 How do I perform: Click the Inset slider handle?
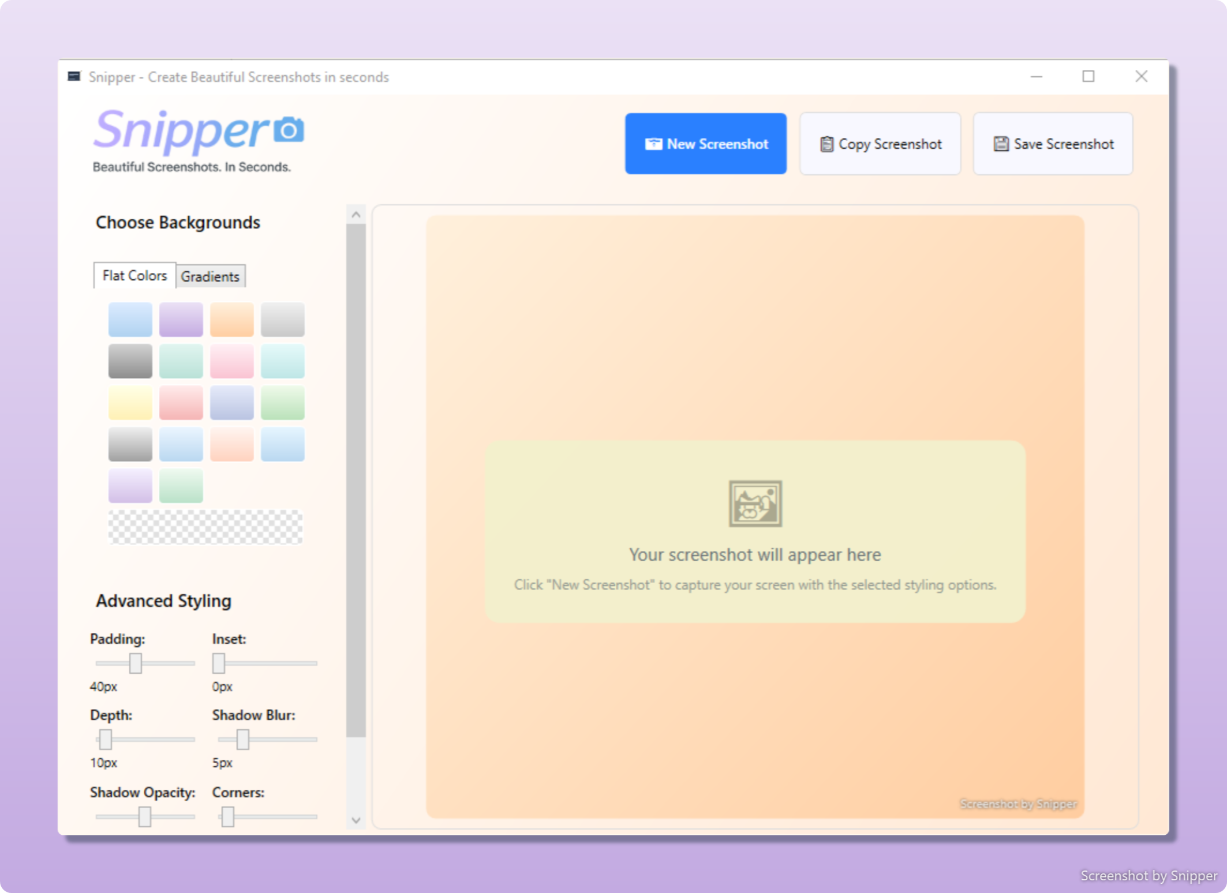[x=219, y=663]
